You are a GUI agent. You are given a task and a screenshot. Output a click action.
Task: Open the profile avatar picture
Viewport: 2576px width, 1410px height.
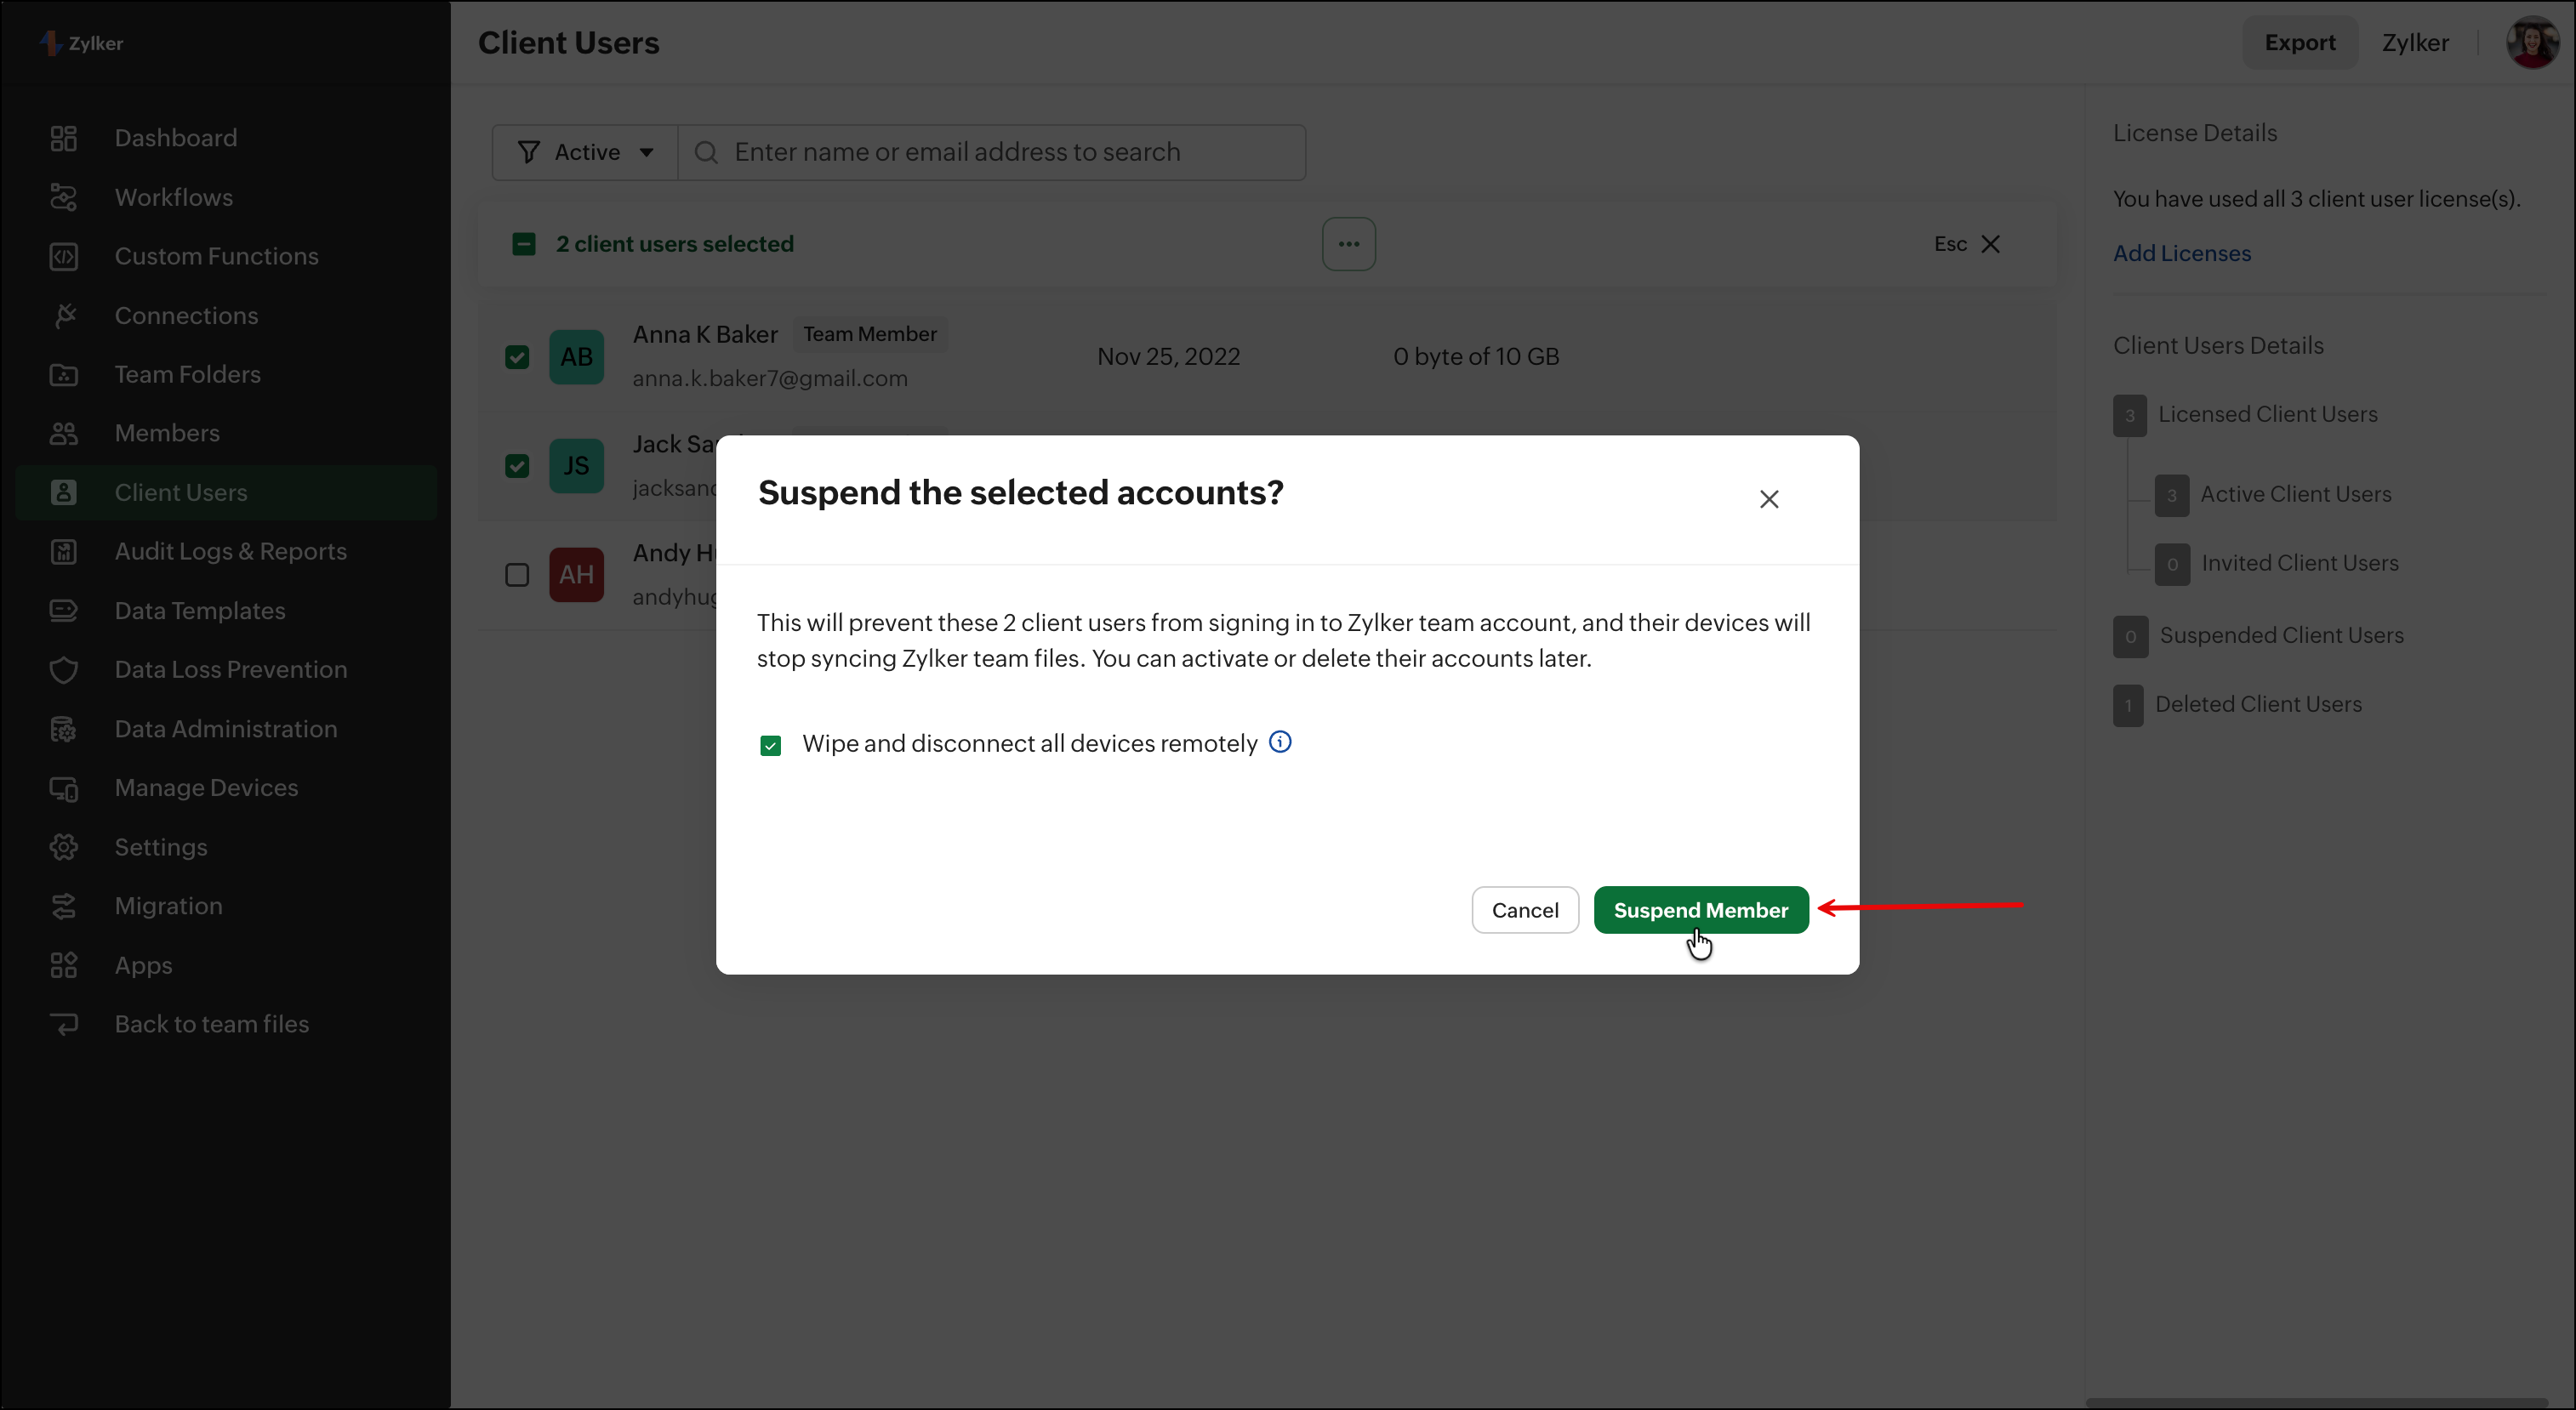point(2532,42)
